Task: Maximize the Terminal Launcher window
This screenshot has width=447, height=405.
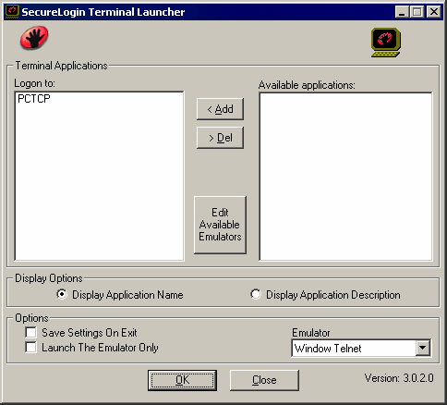Action: coord(417,12)
